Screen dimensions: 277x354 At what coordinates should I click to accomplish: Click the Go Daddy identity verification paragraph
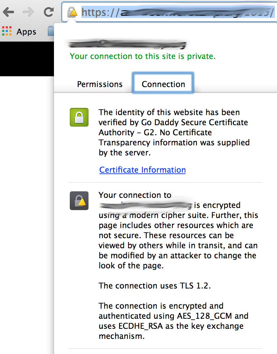pos(174,132)
